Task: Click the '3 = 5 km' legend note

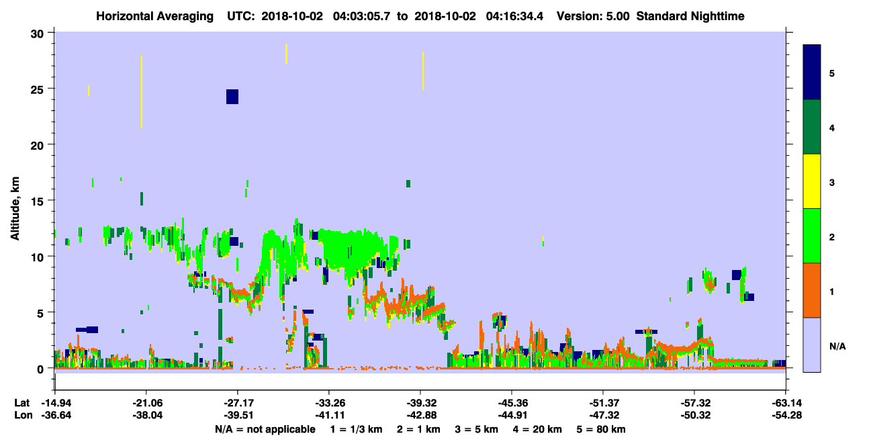Action: coord(476,429)
